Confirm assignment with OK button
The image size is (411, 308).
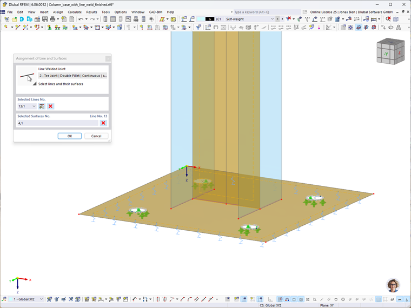coord(70,136)
